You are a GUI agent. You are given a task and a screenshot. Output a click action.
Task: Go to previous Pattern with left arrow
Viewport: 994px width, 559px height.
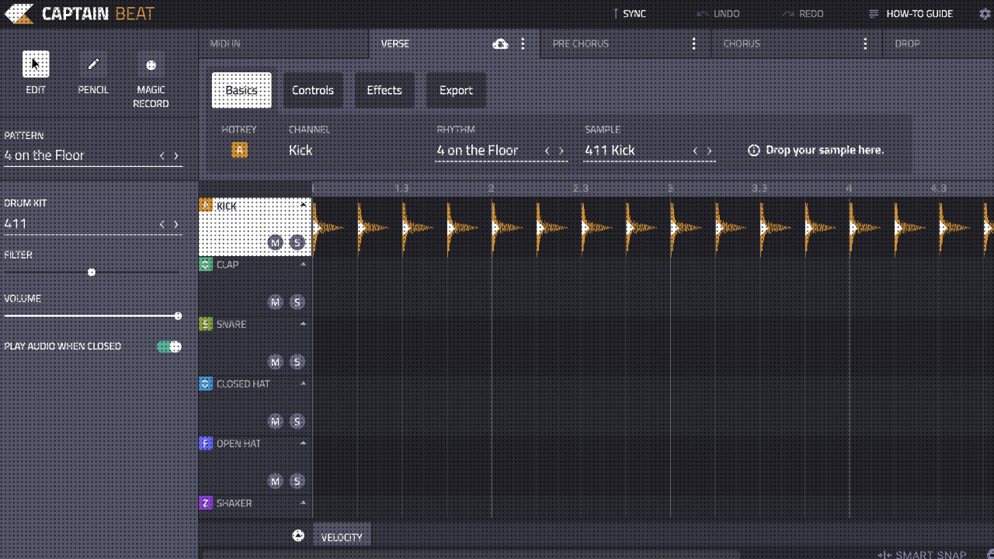click(x=162, y=156)
